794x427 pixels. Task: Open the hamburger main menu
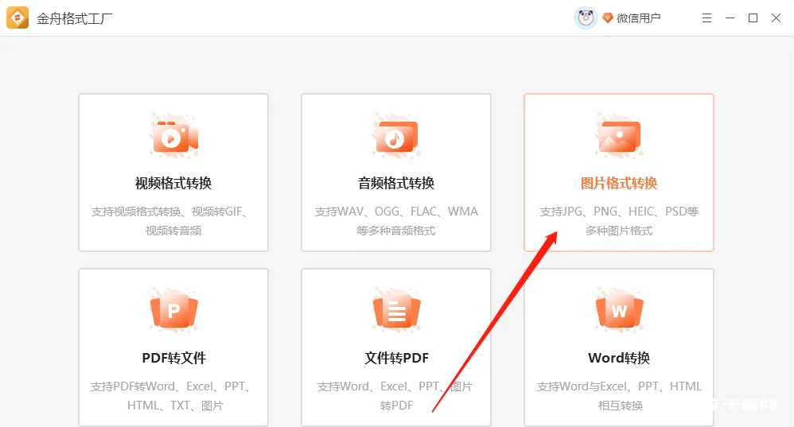[707, 17]
